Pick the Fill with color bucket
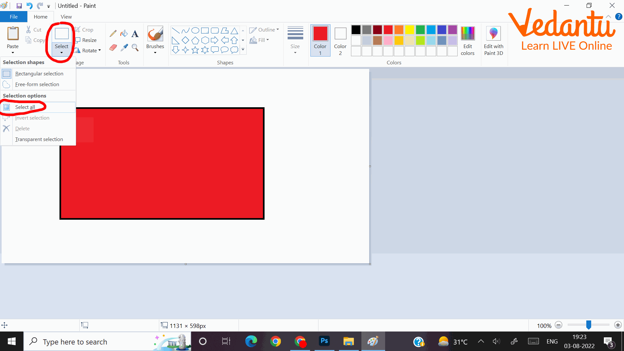The image size is (624, 351). [x=124, y=33]
